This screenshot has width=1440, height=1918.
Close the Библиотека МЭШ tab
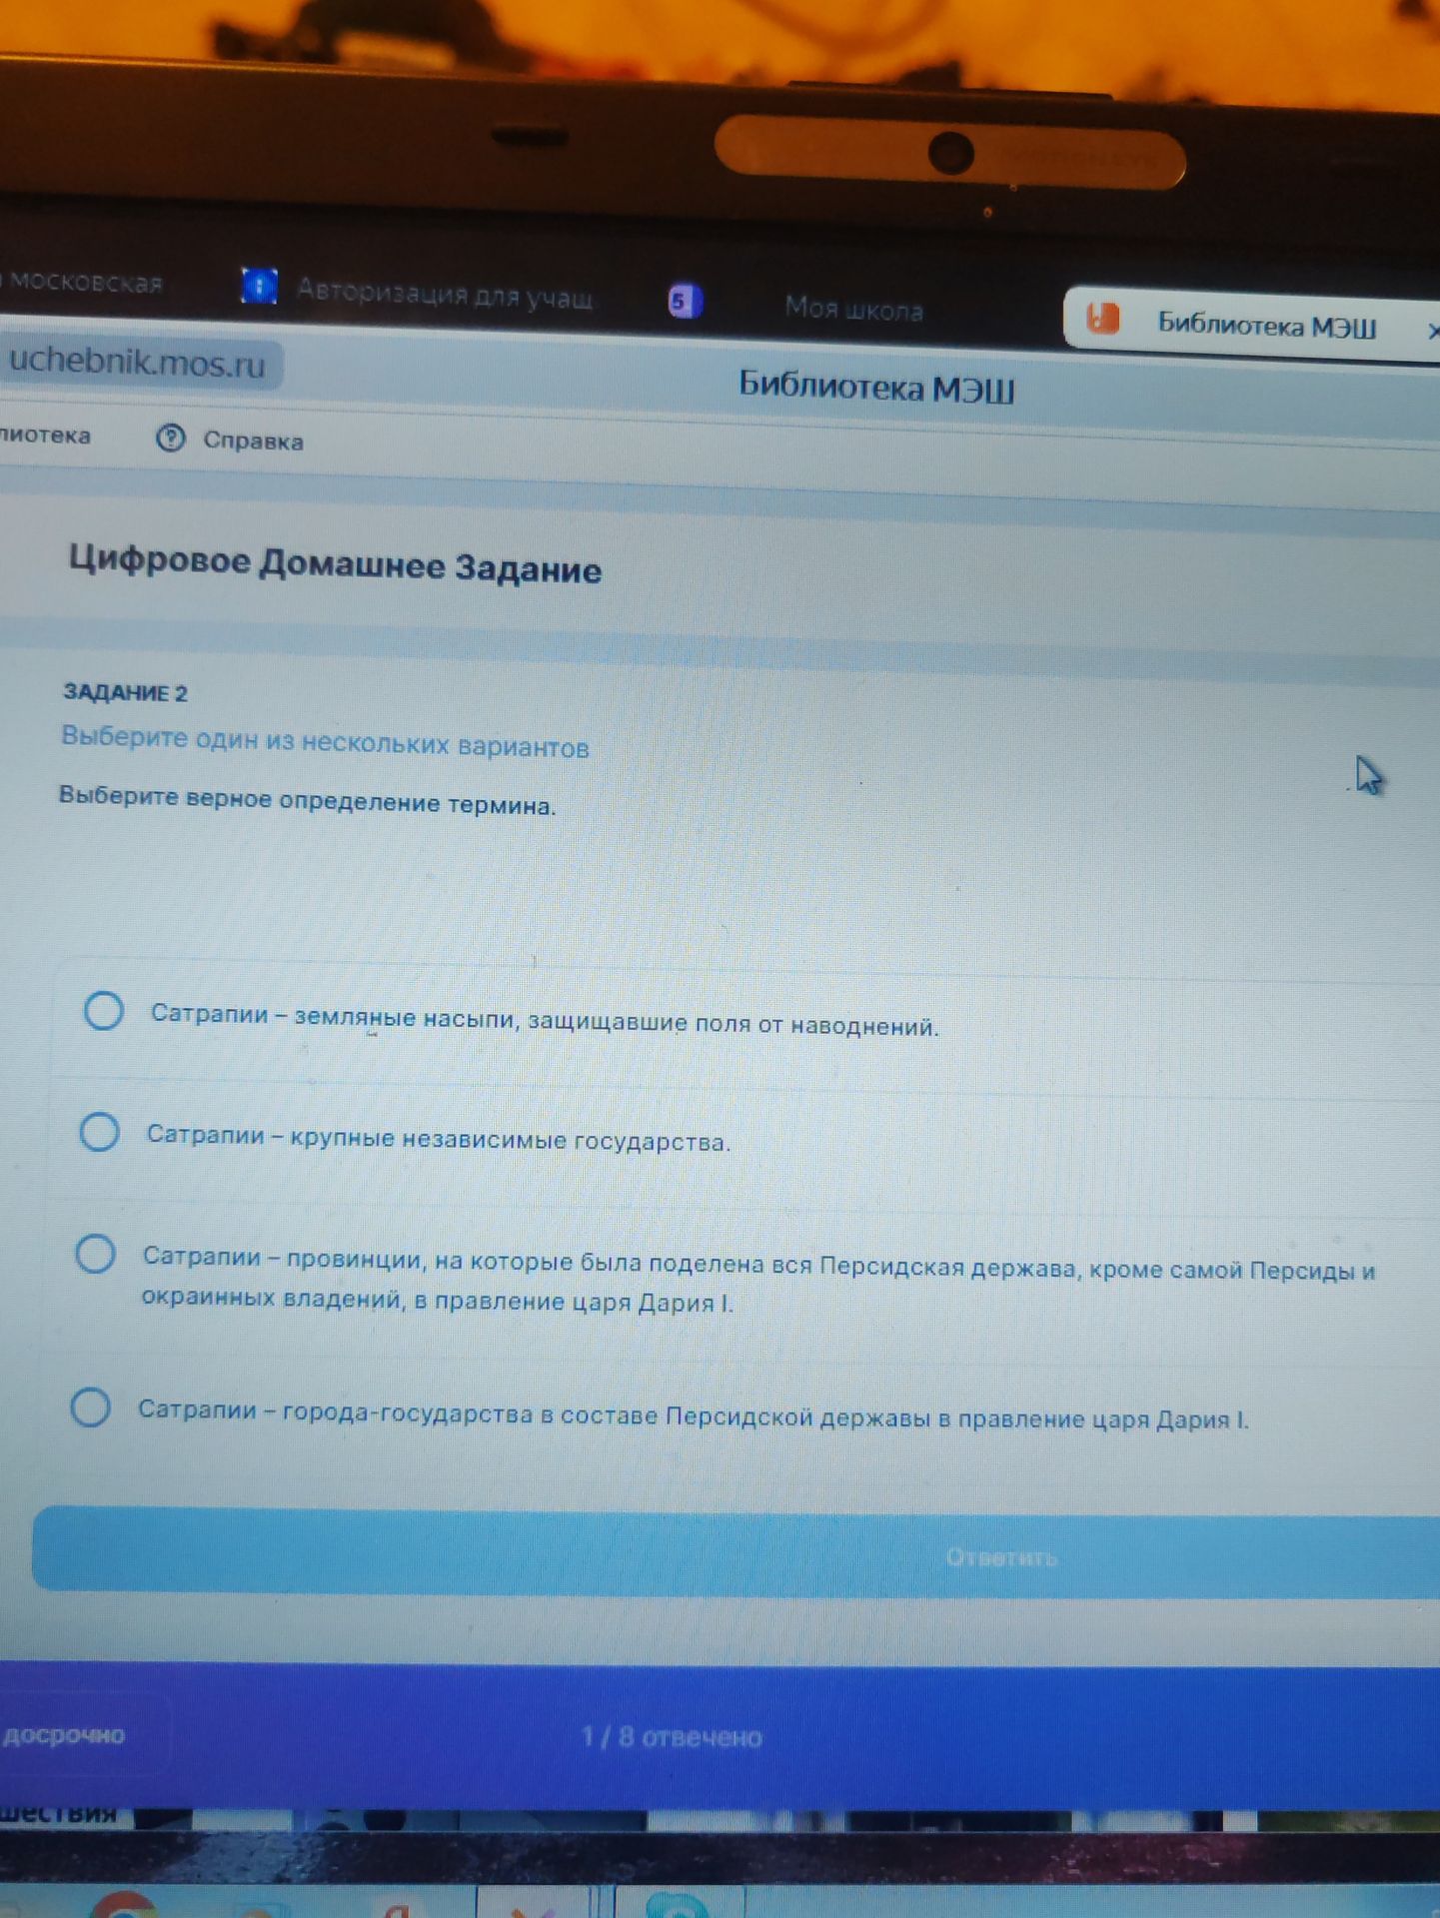[1433, 330]
